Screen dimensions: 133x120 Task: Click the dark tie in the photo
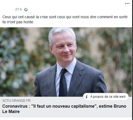[63, 82]
